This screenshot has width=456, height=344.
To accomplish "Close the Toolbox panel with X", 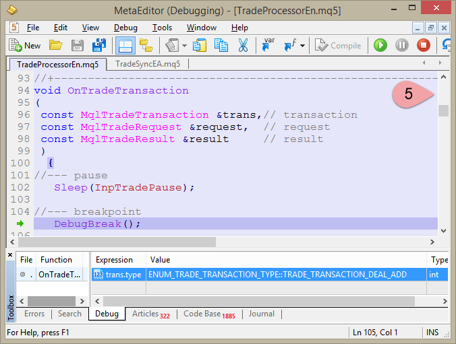I will click(10, 255).
